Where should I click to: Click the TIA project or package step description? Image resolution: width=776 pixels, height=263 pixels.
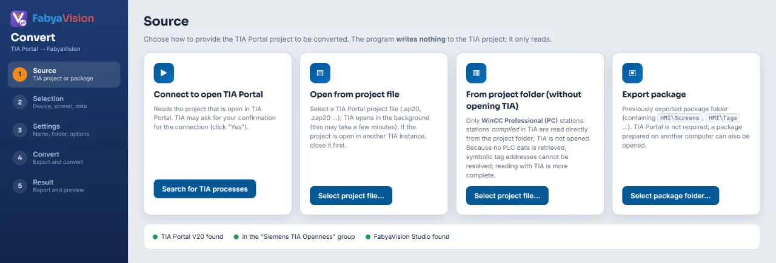click(63, 79)
